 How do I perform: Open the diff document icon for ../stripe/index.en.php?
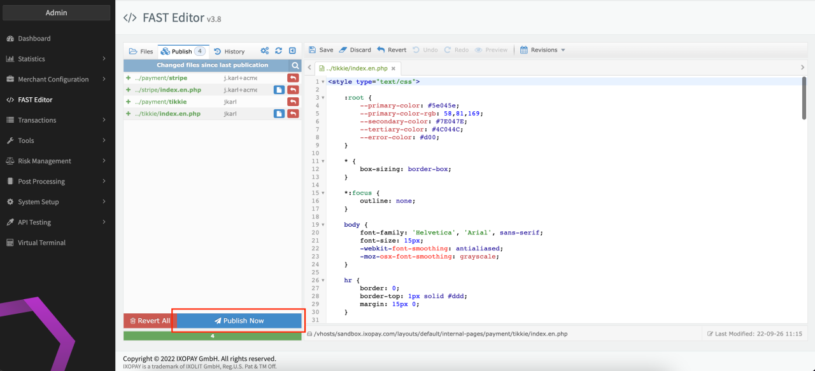(279, 90)
